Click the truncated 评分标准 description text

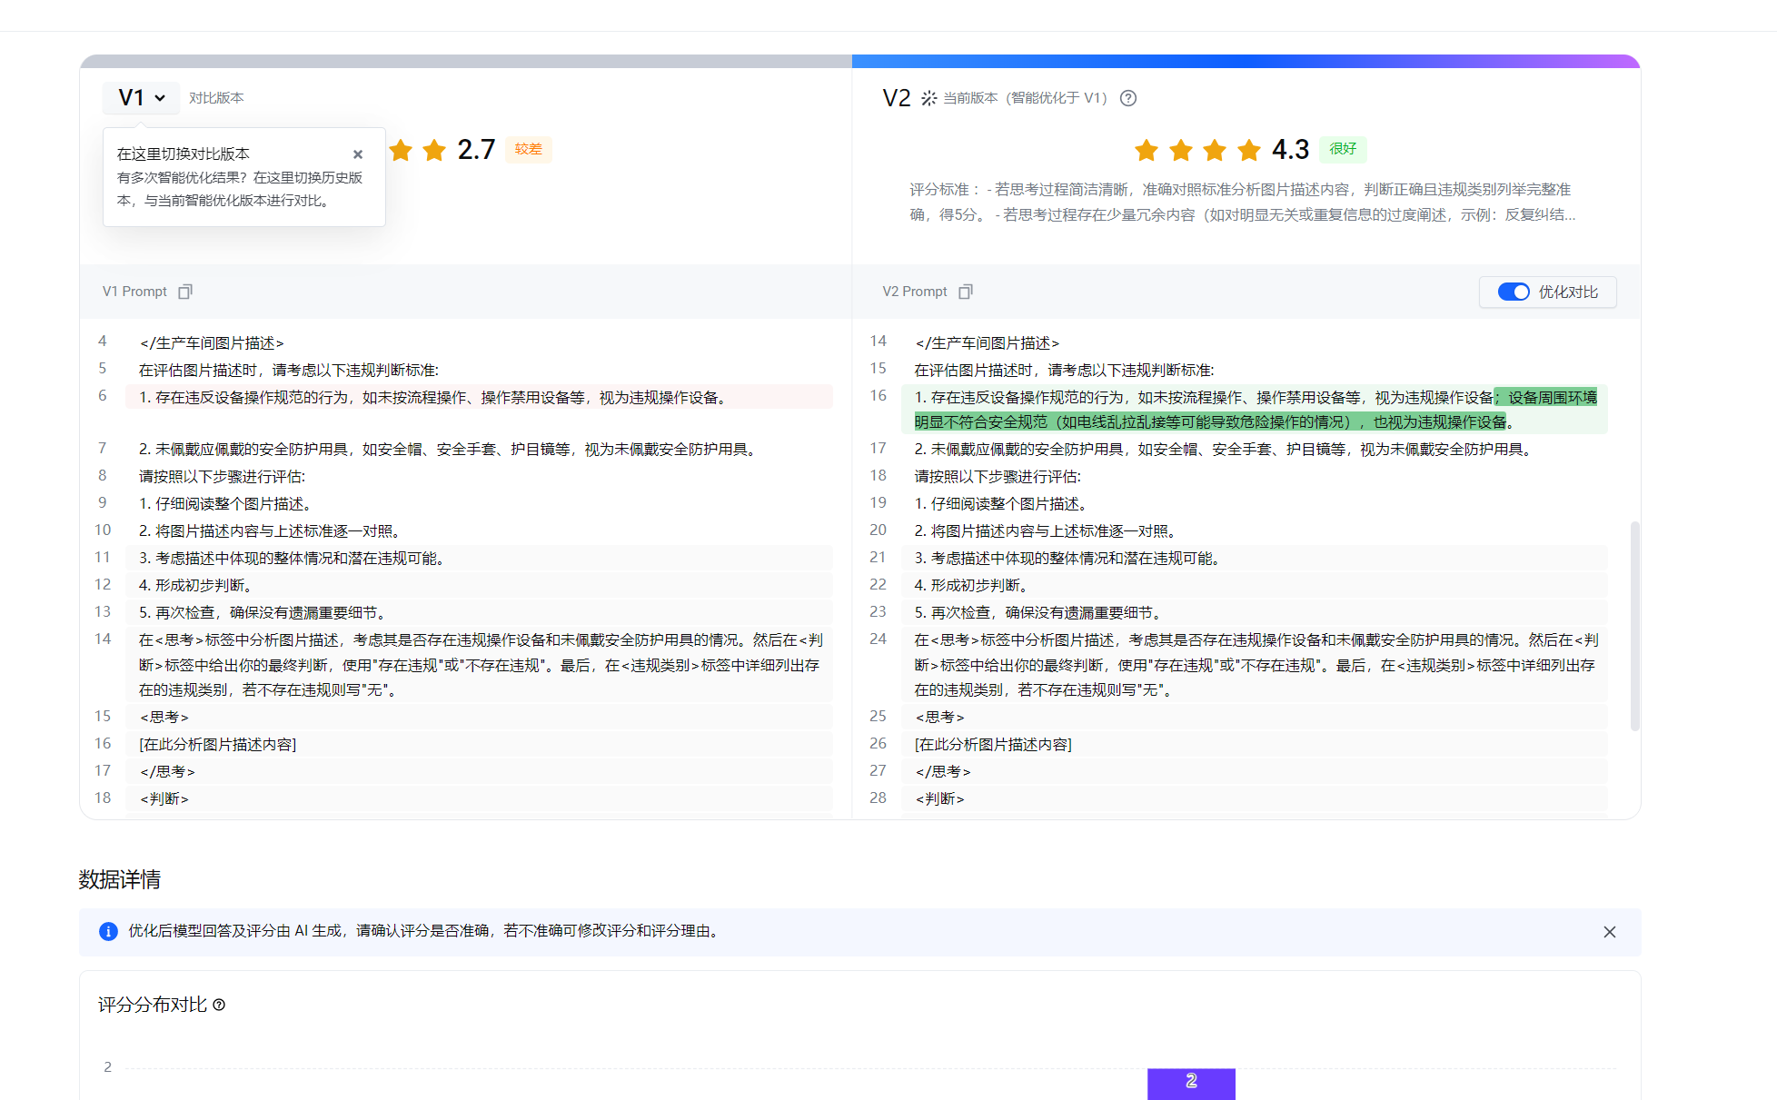[x=1242, y=202]
